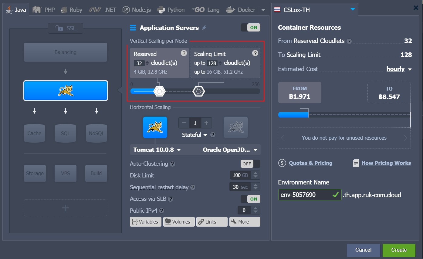
Task: Show help for Reserved Cloudlets in resources
Action: pyautogui.click(x=349, y=41)
